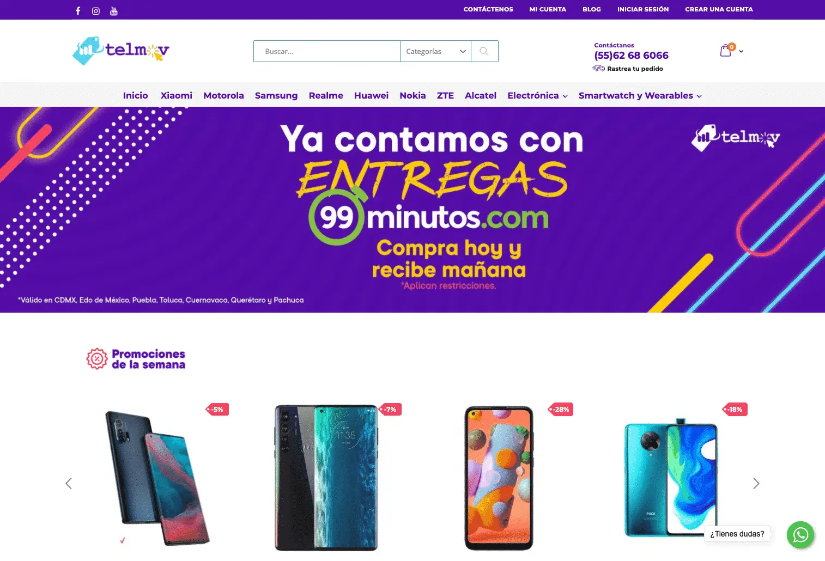This screenshot has width=825, height=561.
Task: Click the WhatsApp chat bubble icon
Action: coord(800,535)
